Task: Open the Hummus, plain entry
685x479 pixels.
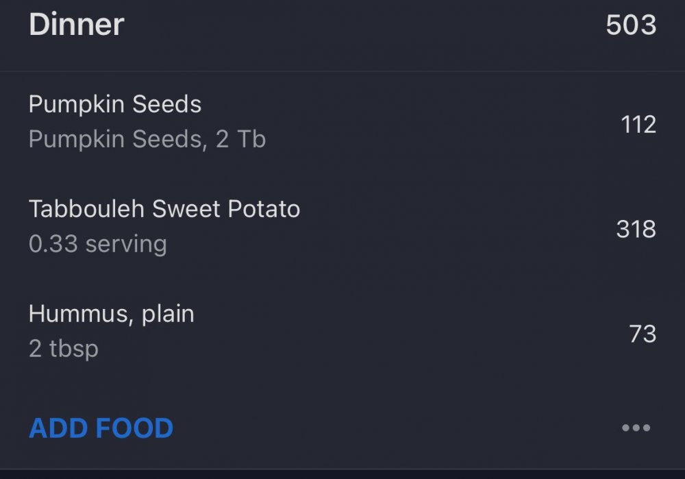Action: [111, 314]
